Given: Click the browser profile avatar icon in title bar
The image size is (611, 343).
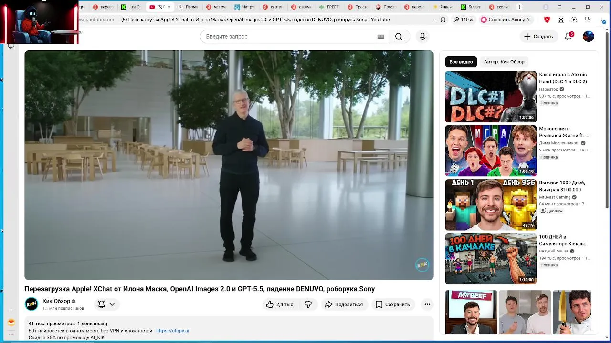Looking at the screenshot, I should 546,7.
